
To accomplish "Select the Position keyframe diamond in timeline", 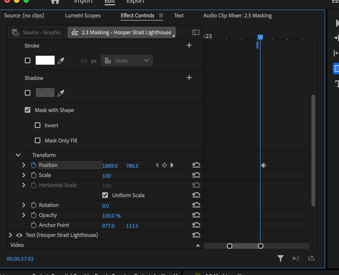I will 264,165.
